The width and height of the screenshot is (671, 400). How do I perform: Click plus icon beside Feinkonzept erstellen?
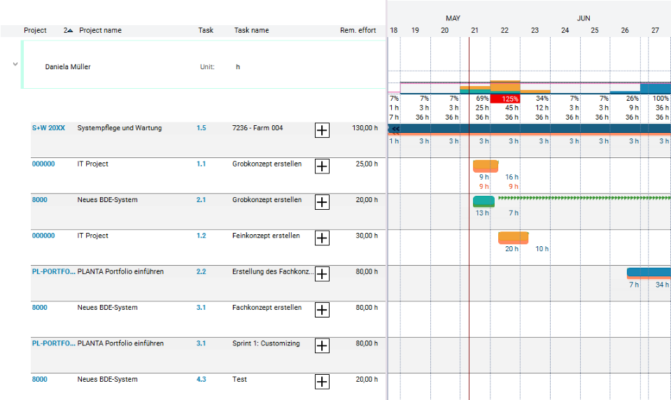322,238
